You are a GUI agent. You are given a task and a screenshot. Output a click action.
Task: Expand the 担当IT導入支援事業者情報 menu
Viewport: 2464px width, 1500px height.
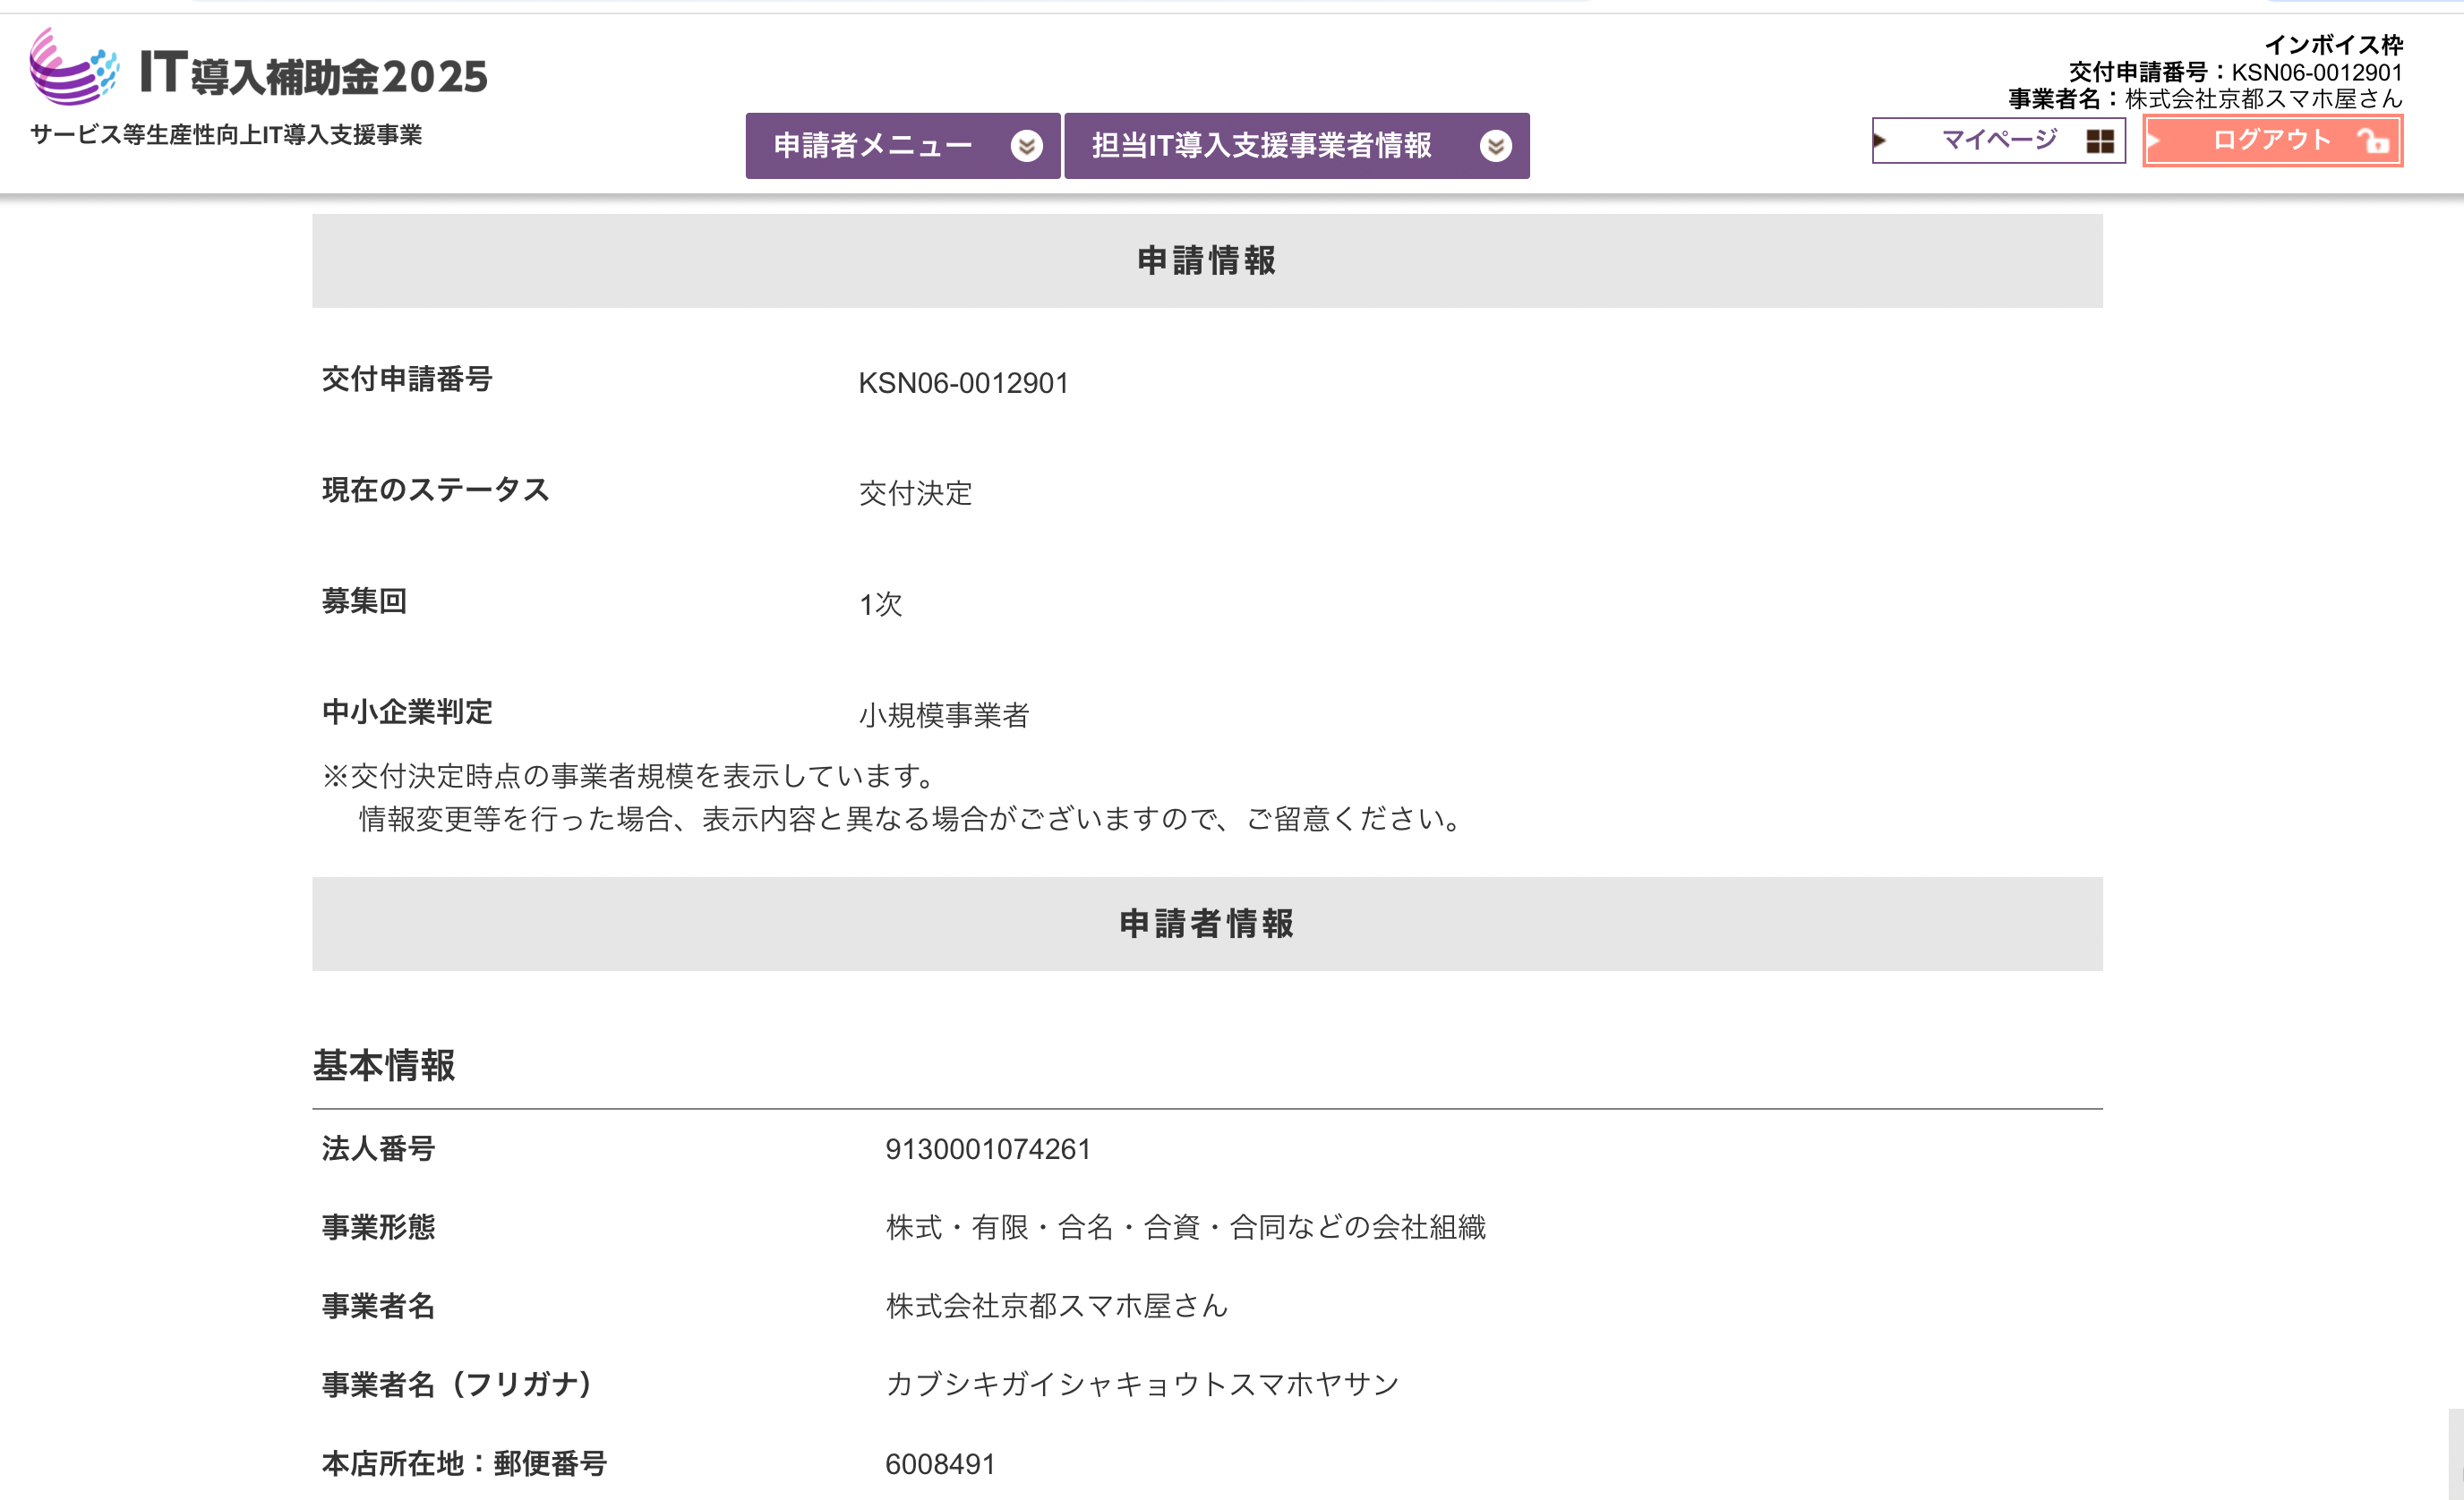coord(1262,146)
